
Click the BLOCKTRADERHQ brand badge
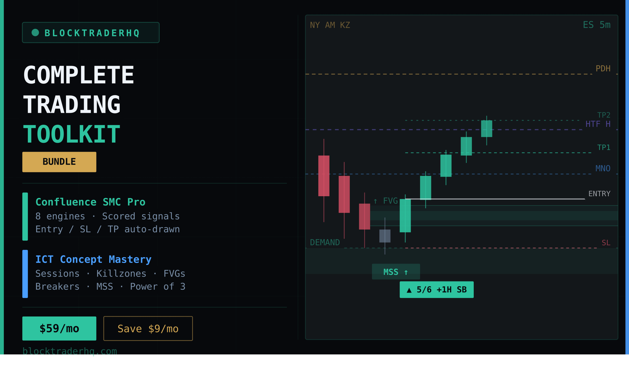[x=91, y=33]
